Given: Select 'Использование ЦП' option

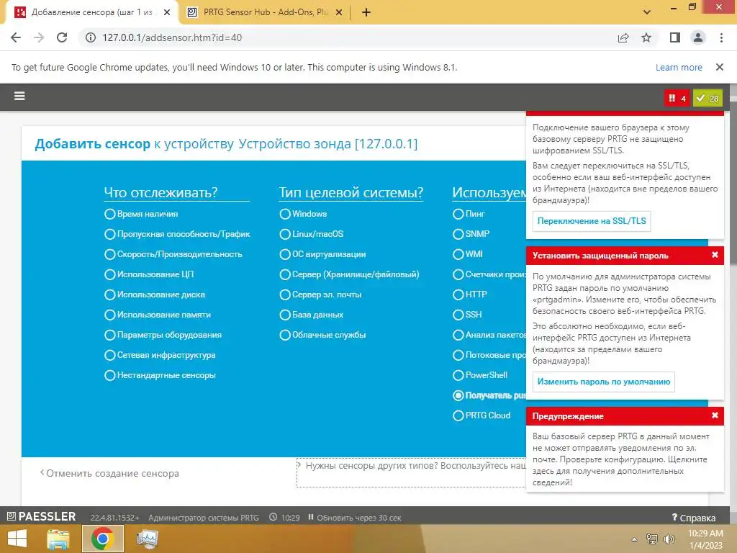Looking at the screenshot, I should (109, 274).
